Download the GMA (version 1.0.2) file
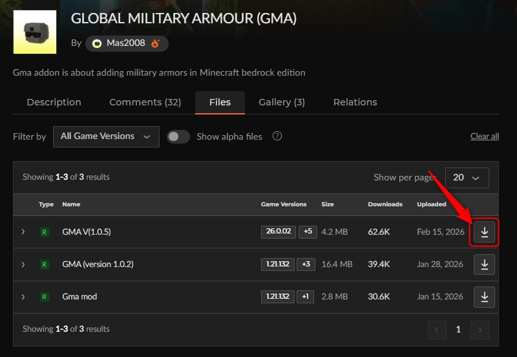This screenshot has width=517, height=357. [x=484, y=265]
